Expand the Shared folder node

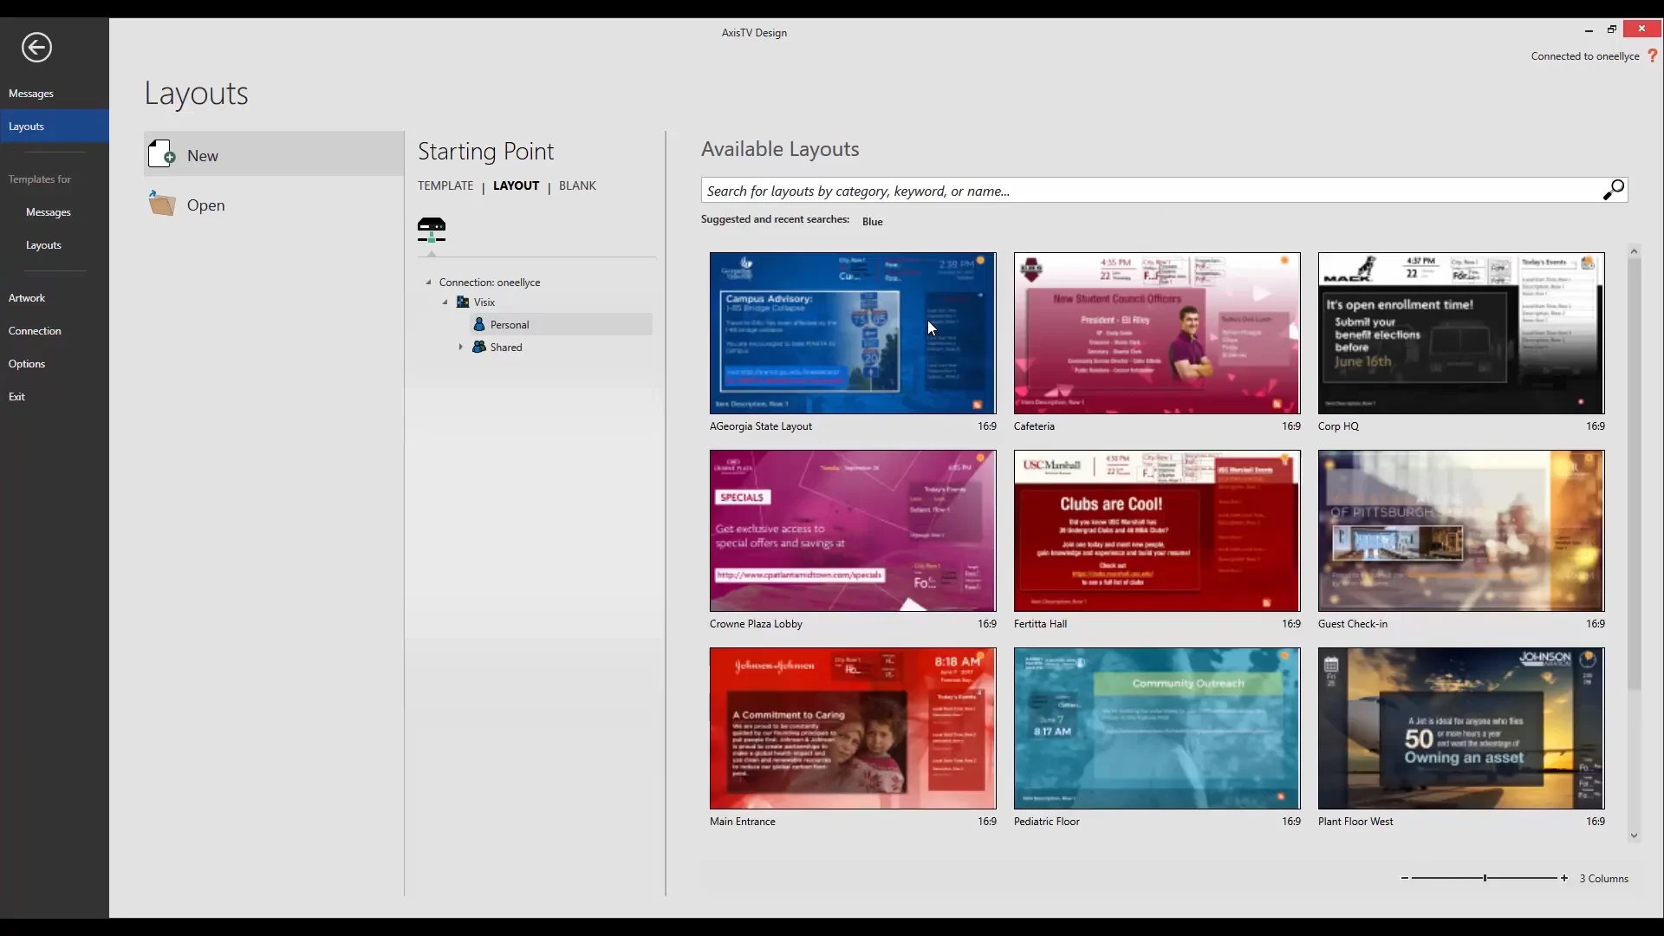(x=460, y=347)
